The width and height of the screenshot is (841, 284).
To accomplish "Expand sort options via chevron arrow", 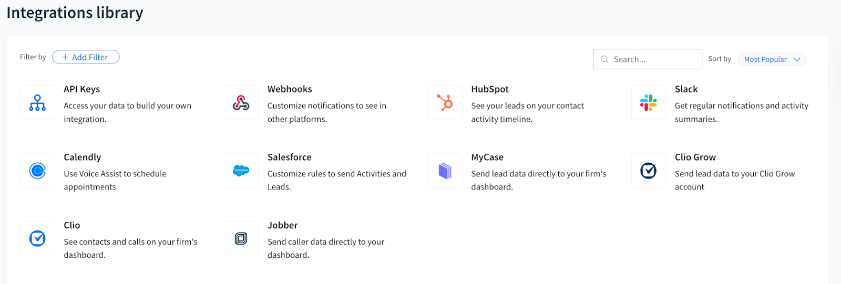I will tap(797, 59).
